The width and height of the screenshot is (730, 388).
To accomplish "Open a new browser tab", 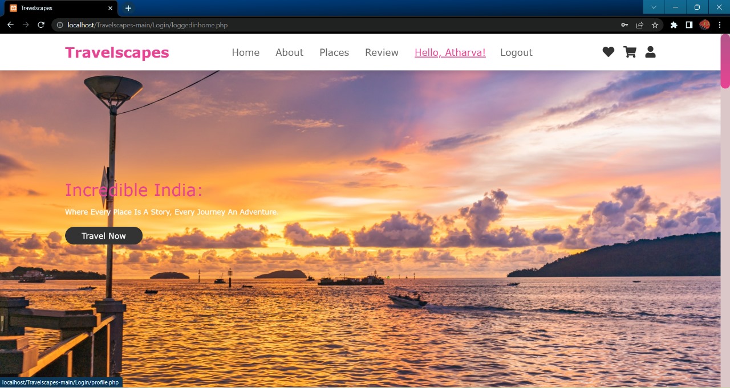I will (128, 8).
